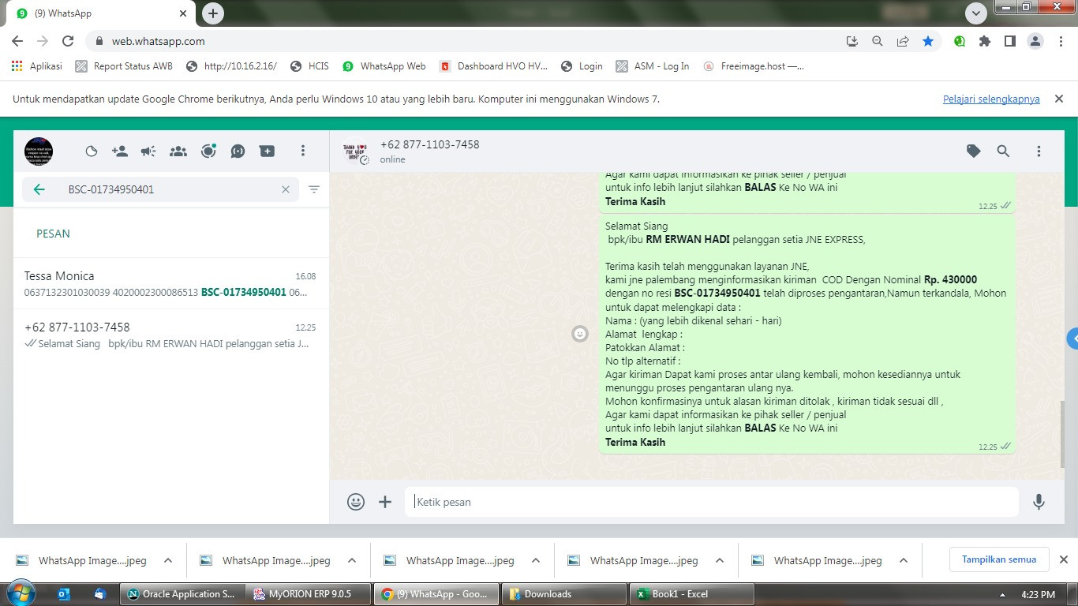1078x606 pixels.
Task: React to message with smiley icon
Action: pos(580,334)
